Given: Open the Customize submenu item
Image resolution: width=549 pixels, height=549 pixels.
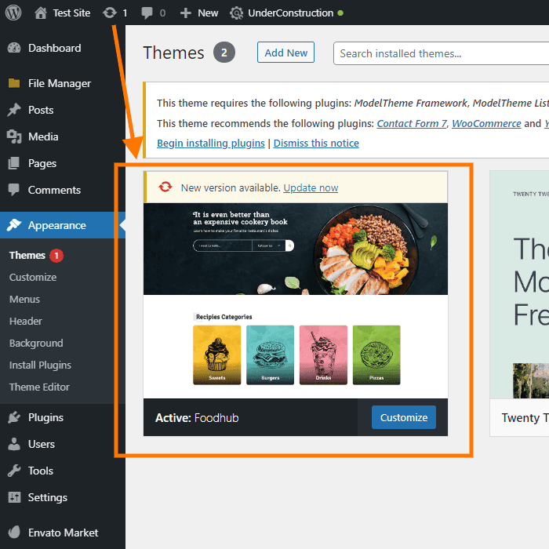Looking at the screenshot, I should tap(33, 278).
